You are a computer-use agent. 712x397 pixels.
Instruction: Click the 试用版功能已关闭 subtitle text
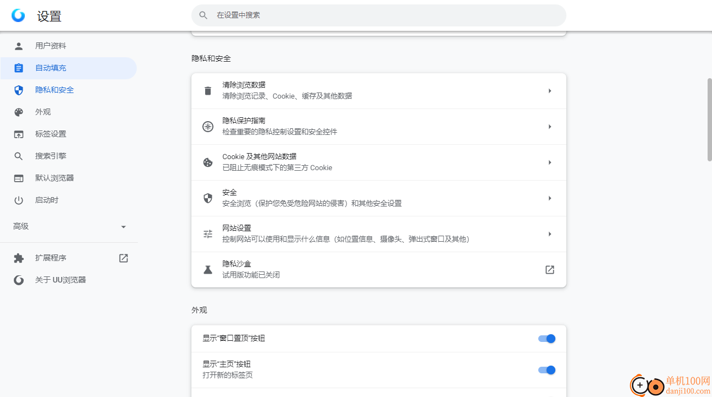pos(251,275)
